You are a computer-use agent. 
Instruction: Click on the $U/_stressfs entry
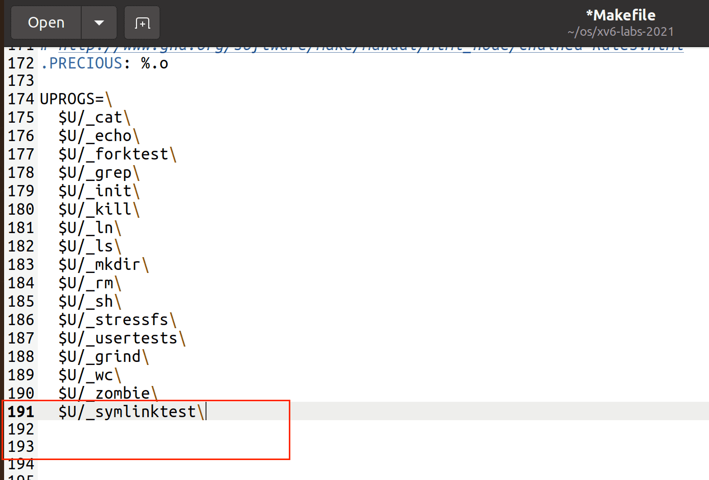point(113,320)
